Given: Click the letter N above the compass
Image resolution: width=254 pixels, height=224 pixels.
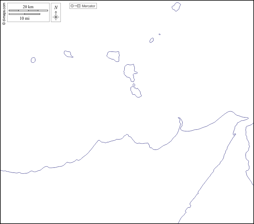Looking at the screenshot, I should pos(56,8).
